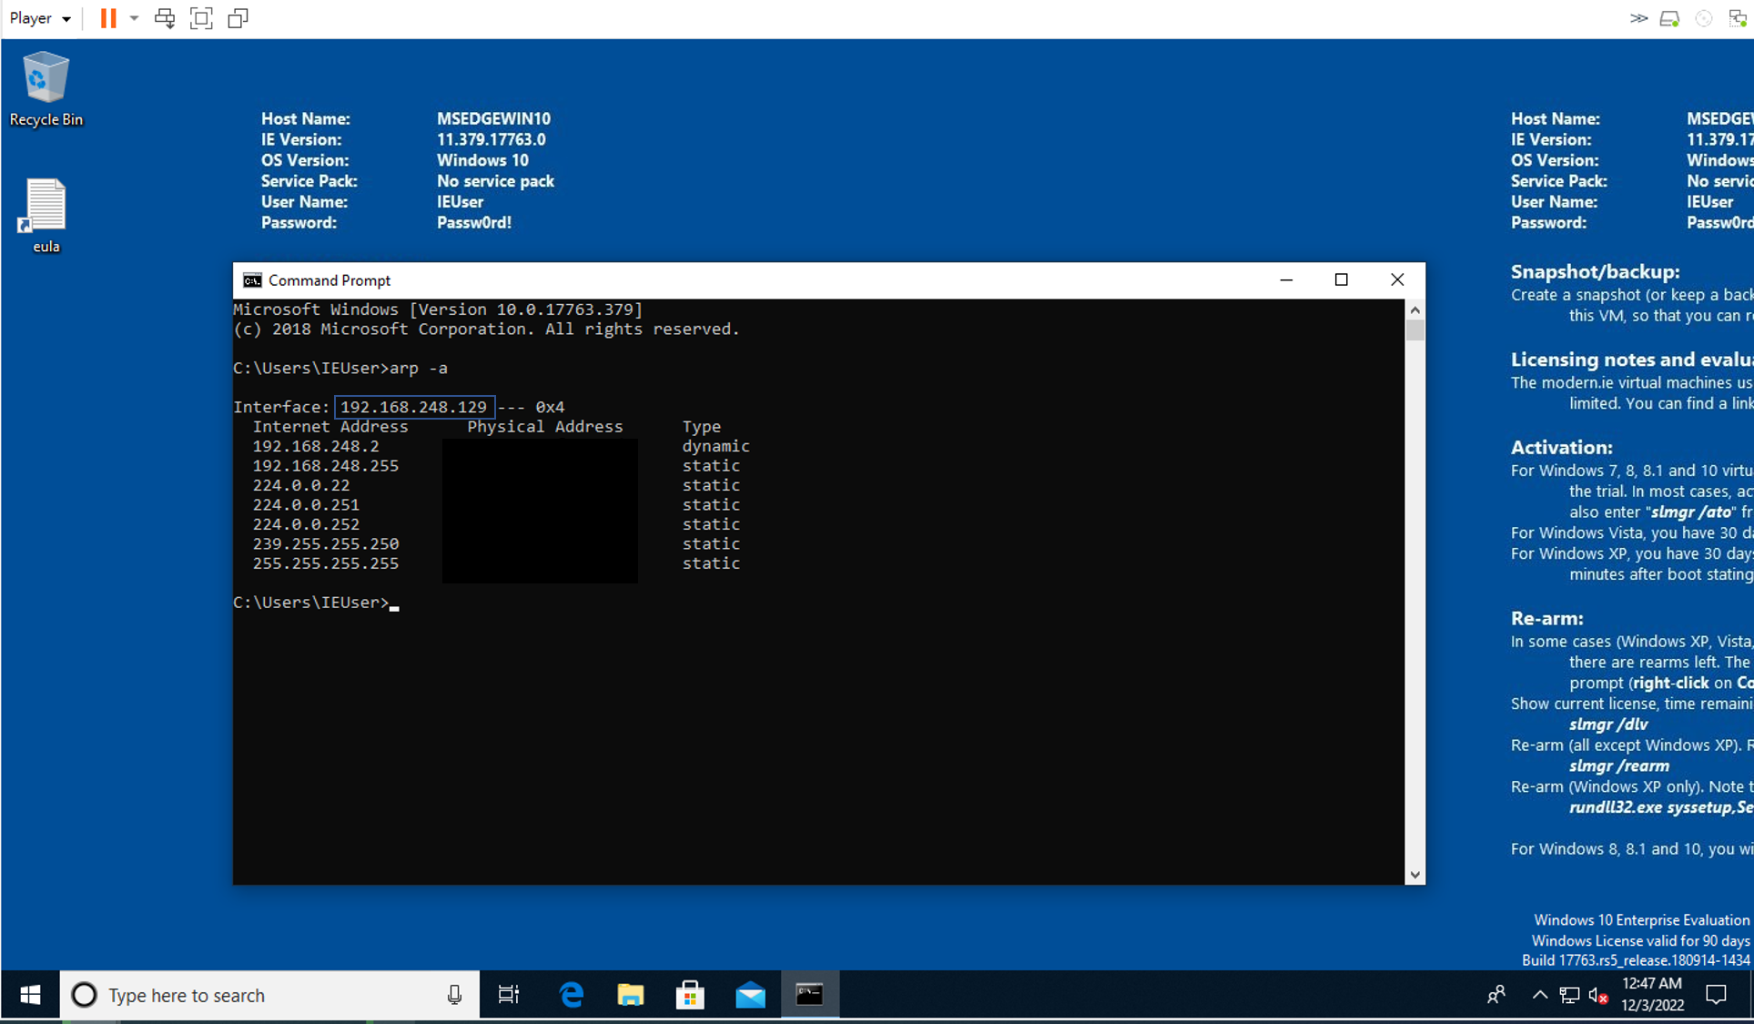
Task: Open the Action Center notifications icon
Action: (1716, 995)
